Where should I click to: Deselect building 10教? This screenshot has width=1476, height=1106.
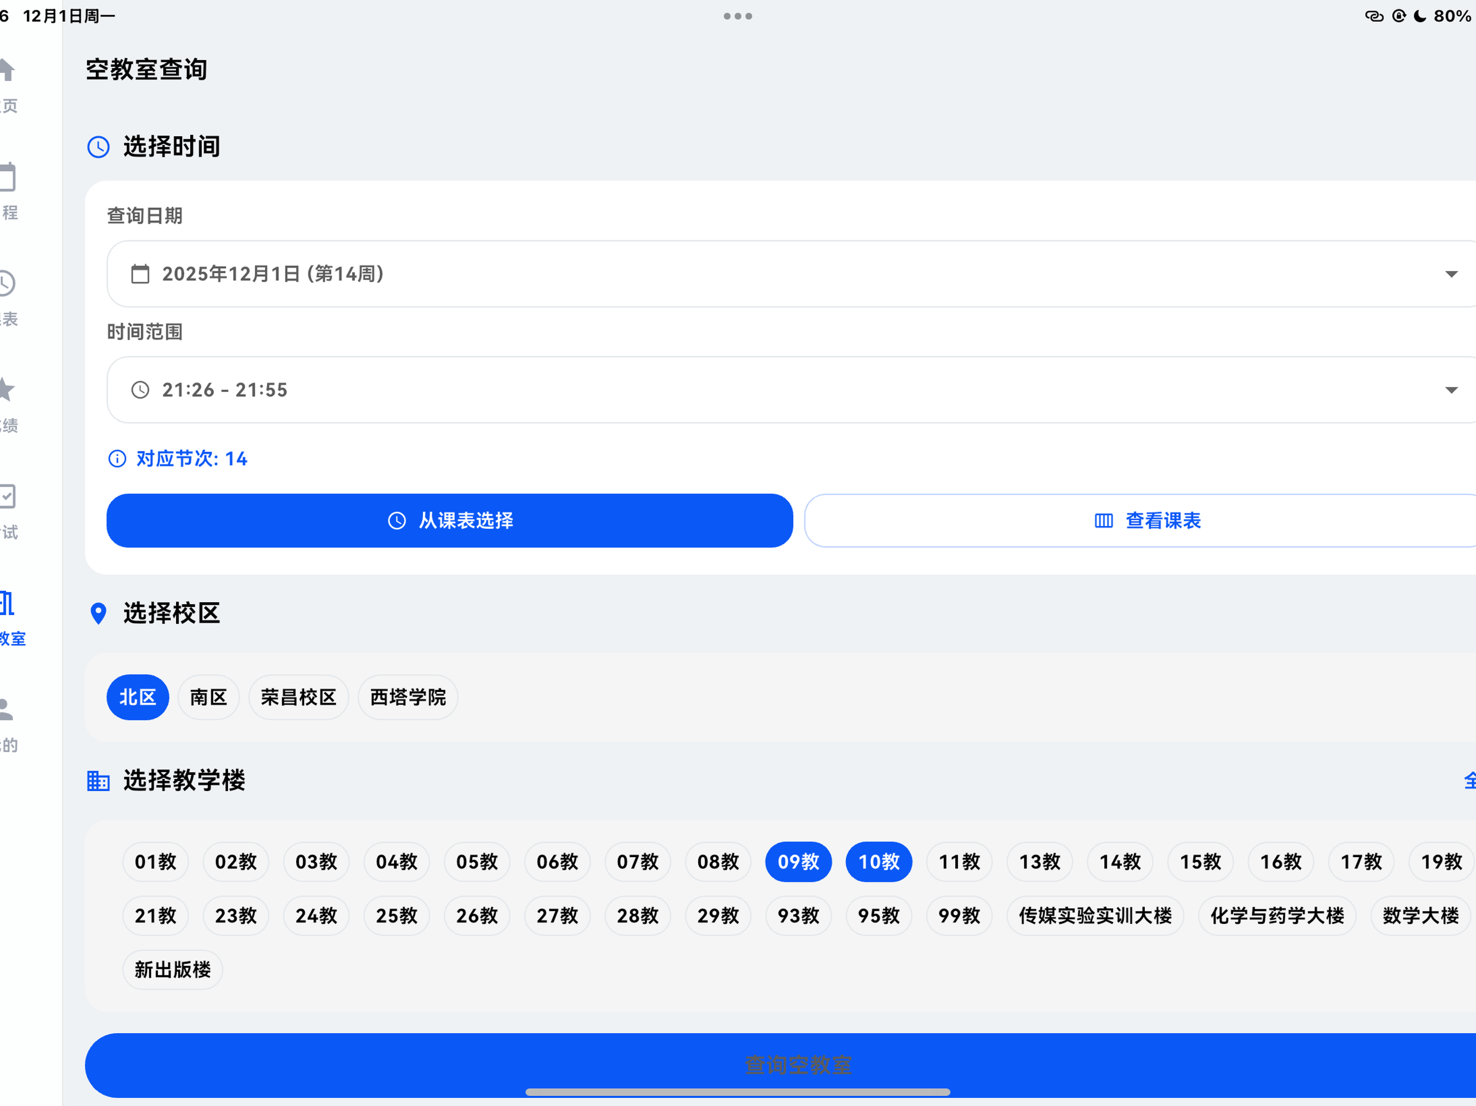[880, 862]
